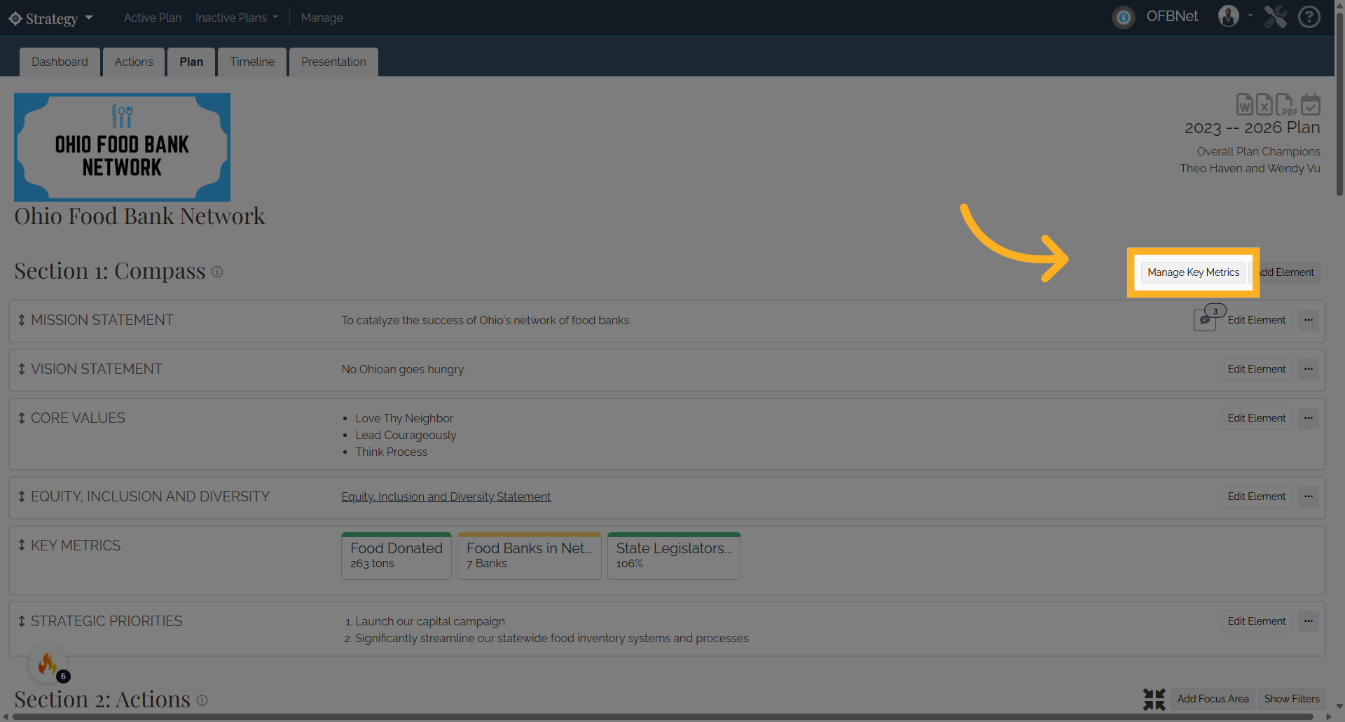The width and height of the screenshot is (1345, 722).
Task: Open the Food Donated metric card
Action: tap(396, 556)
